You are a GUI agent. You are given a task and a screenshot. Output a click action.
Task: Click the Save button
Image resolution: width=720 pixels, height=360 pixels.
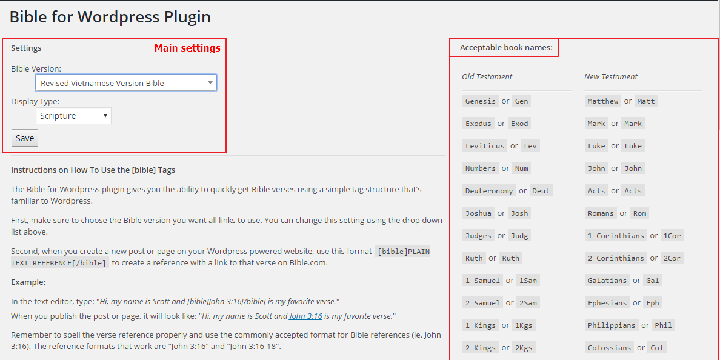[25, 138]
